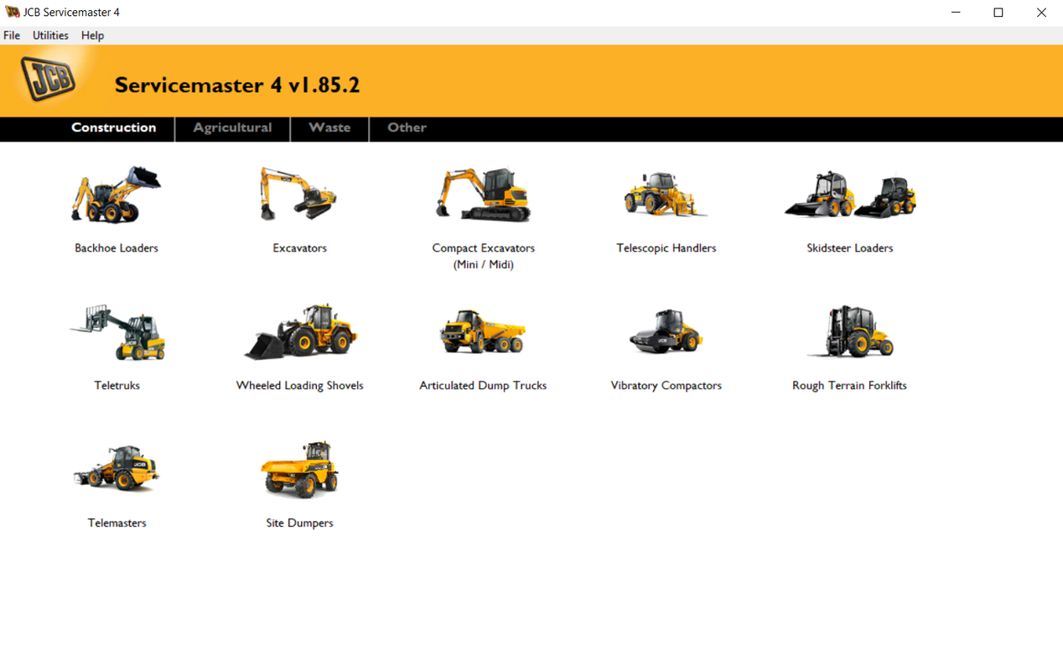Image resolution: width=1063 pixels, height=671 pixels.
Task: Click the Site Dumpers text label
Action: (x=299, y=523)
